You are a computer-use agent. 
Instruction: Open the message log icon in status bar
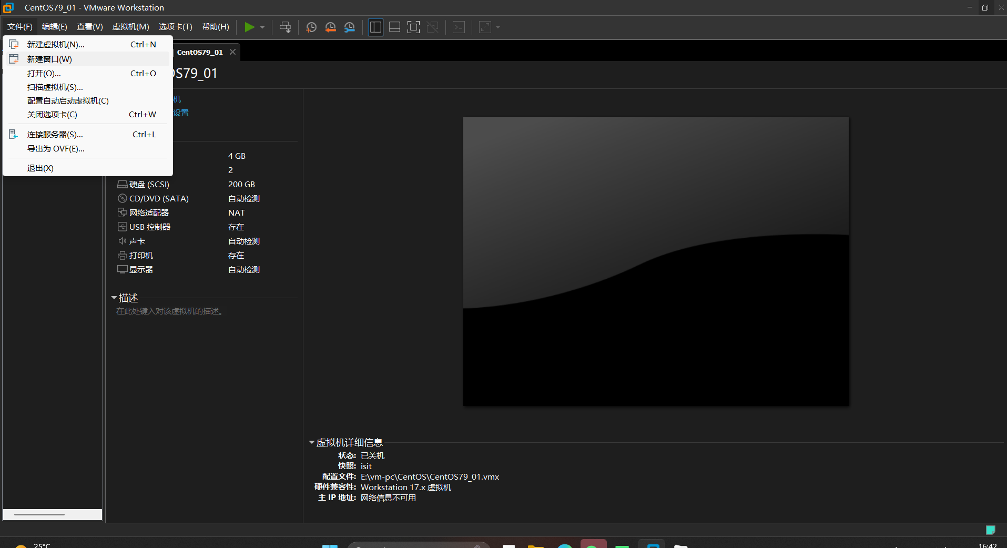tap(991, 530)
